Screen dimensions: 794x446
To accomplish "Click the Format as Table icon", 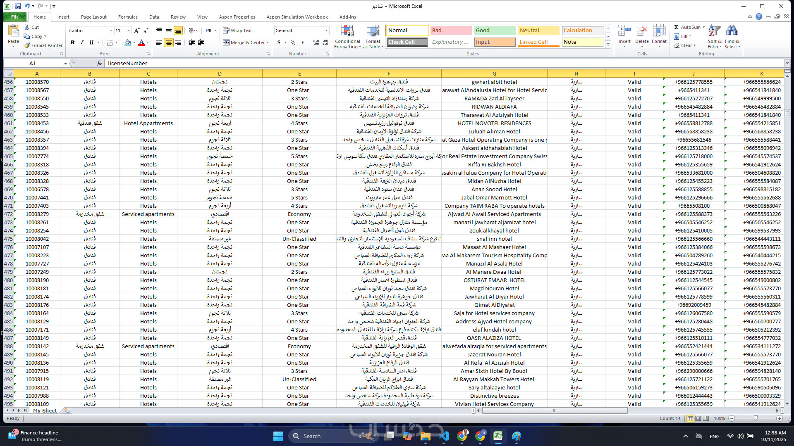I will pos(373,31).
